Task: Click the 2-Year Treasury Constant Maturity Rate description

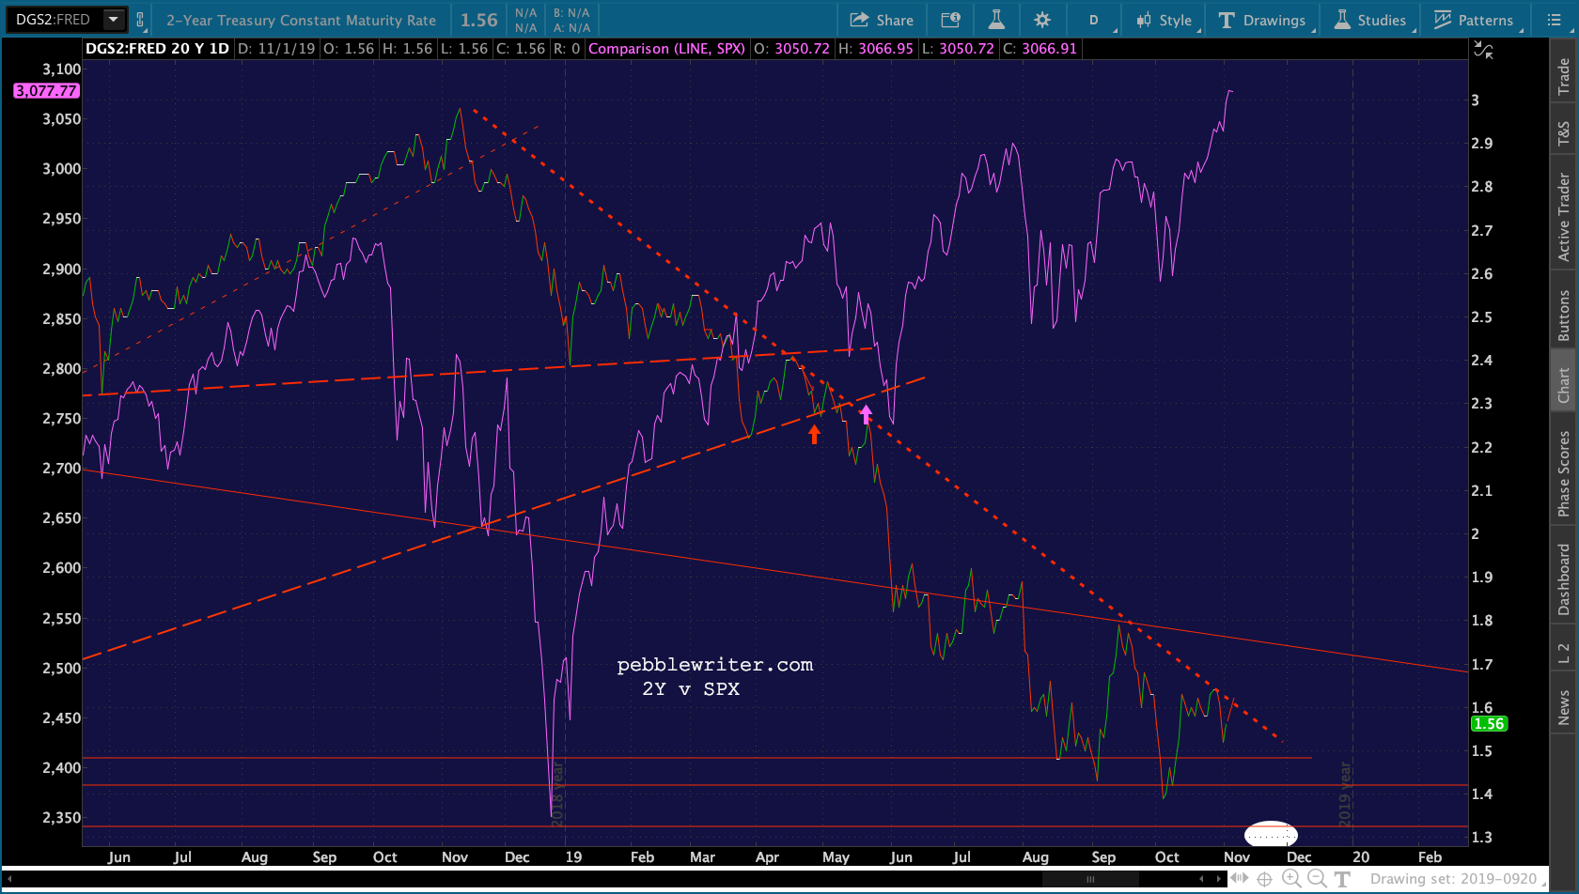Action: point(301,20)
